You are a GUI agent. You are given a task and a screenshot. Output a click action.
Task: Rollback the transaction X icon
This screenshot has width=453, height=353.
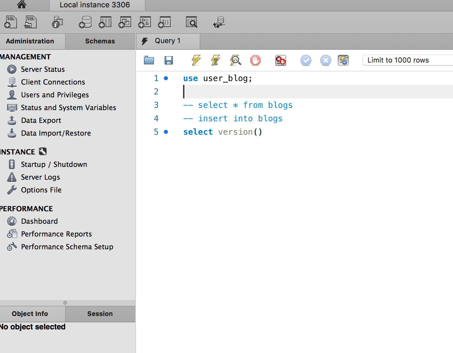325,60
